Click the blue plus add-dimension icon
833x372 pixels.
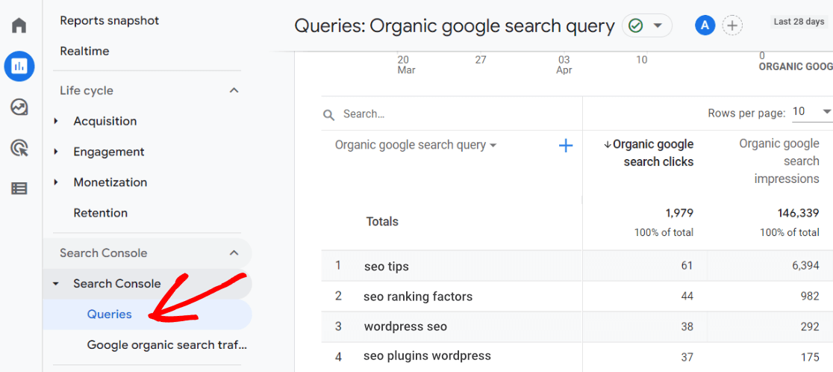pyautogui.click(x=566, y=146)
